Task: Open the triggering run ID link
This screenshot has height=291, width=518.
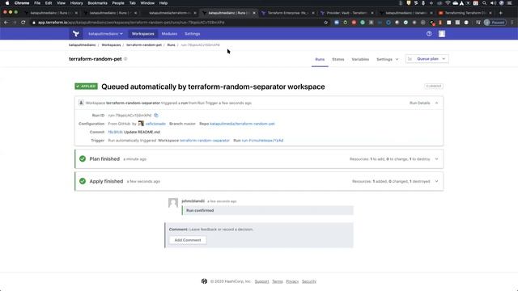Action: 262,140
